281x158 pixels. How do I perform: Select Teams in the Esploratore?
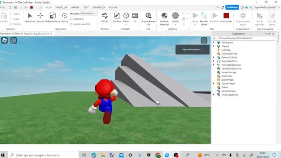[225, 87]
